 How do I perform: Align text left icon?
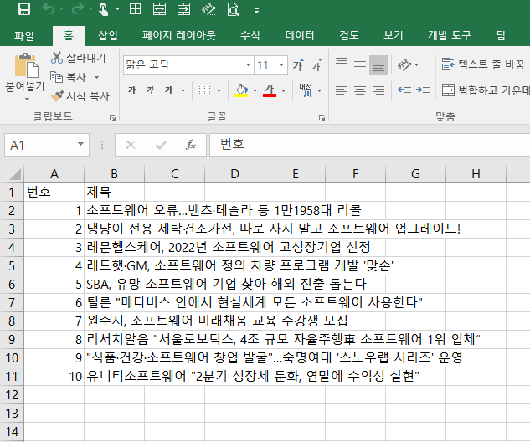(x=342, y=90)
